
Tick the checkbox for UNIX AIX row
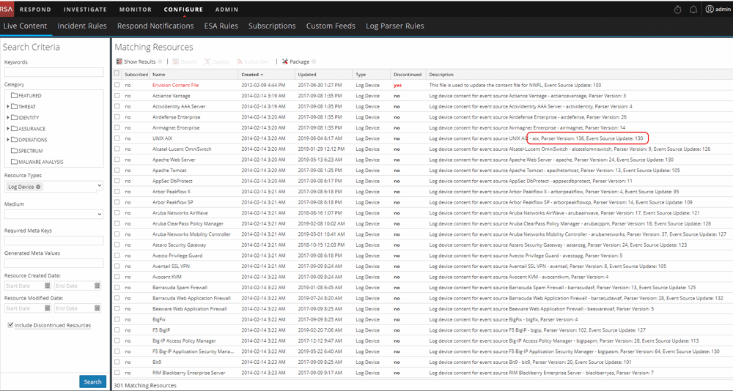coord(117,138)
